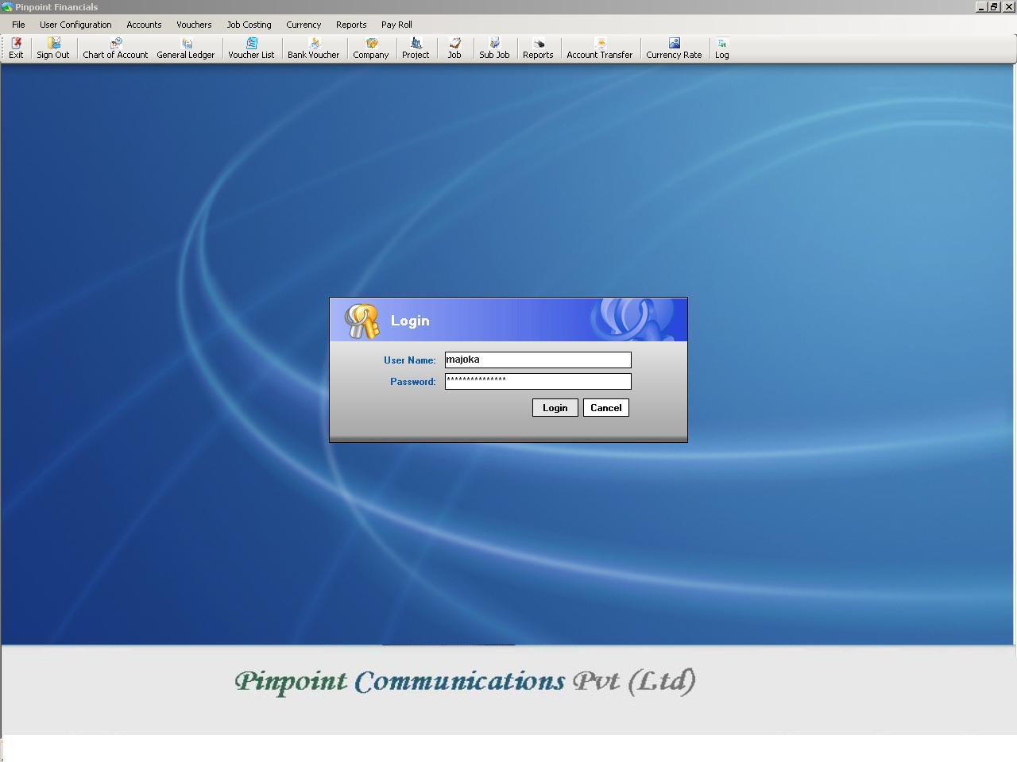Click the Login button
The width and height of the screenshot is (1017, 762).
[x=555, y=408]
